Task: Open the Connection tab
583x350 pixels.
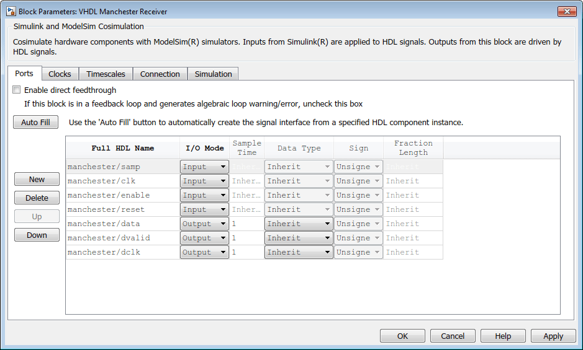Action: pyautogui.click(x=160, y=74)
